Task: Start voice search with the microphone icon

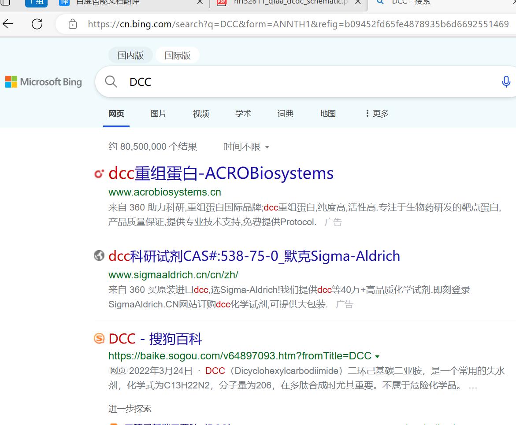Action: 506,81
